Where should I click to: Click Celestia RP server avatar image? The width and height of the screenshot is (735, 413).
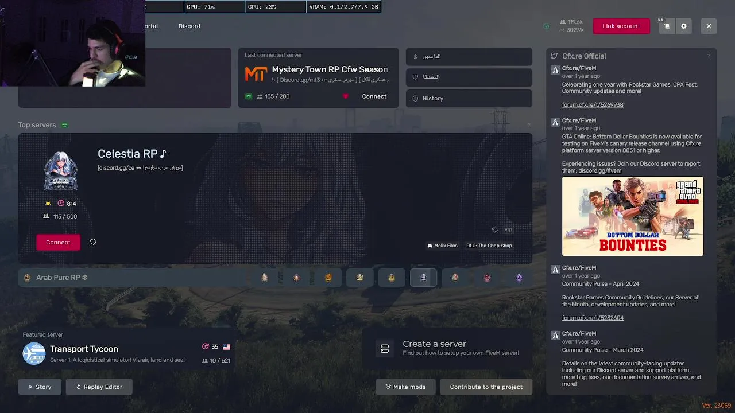[x=61, y=170]
